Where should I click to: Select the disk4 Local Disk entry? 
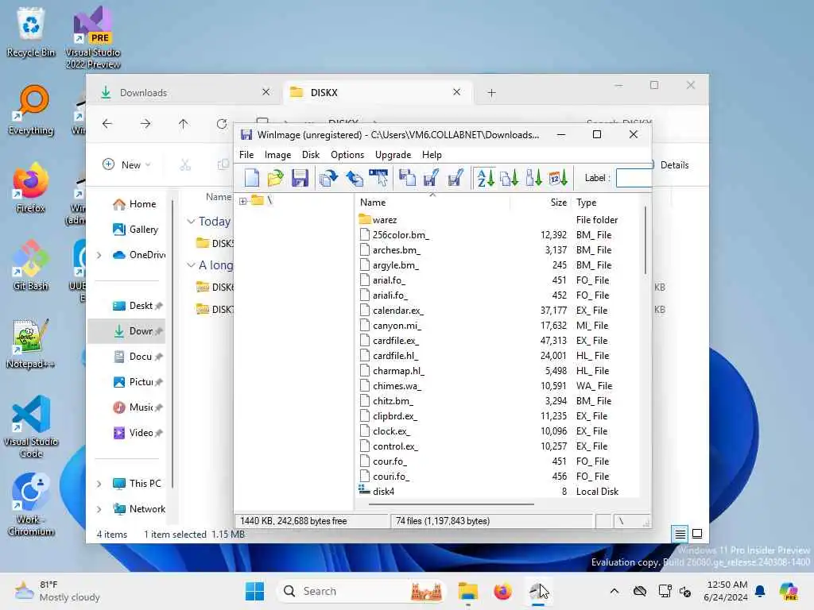coord(384,491)
